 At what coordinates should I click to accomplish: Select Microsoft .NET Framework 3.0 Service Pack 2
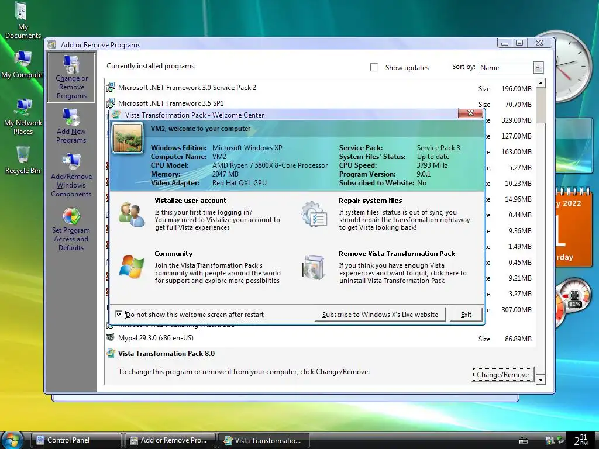[x=320, y=88]
